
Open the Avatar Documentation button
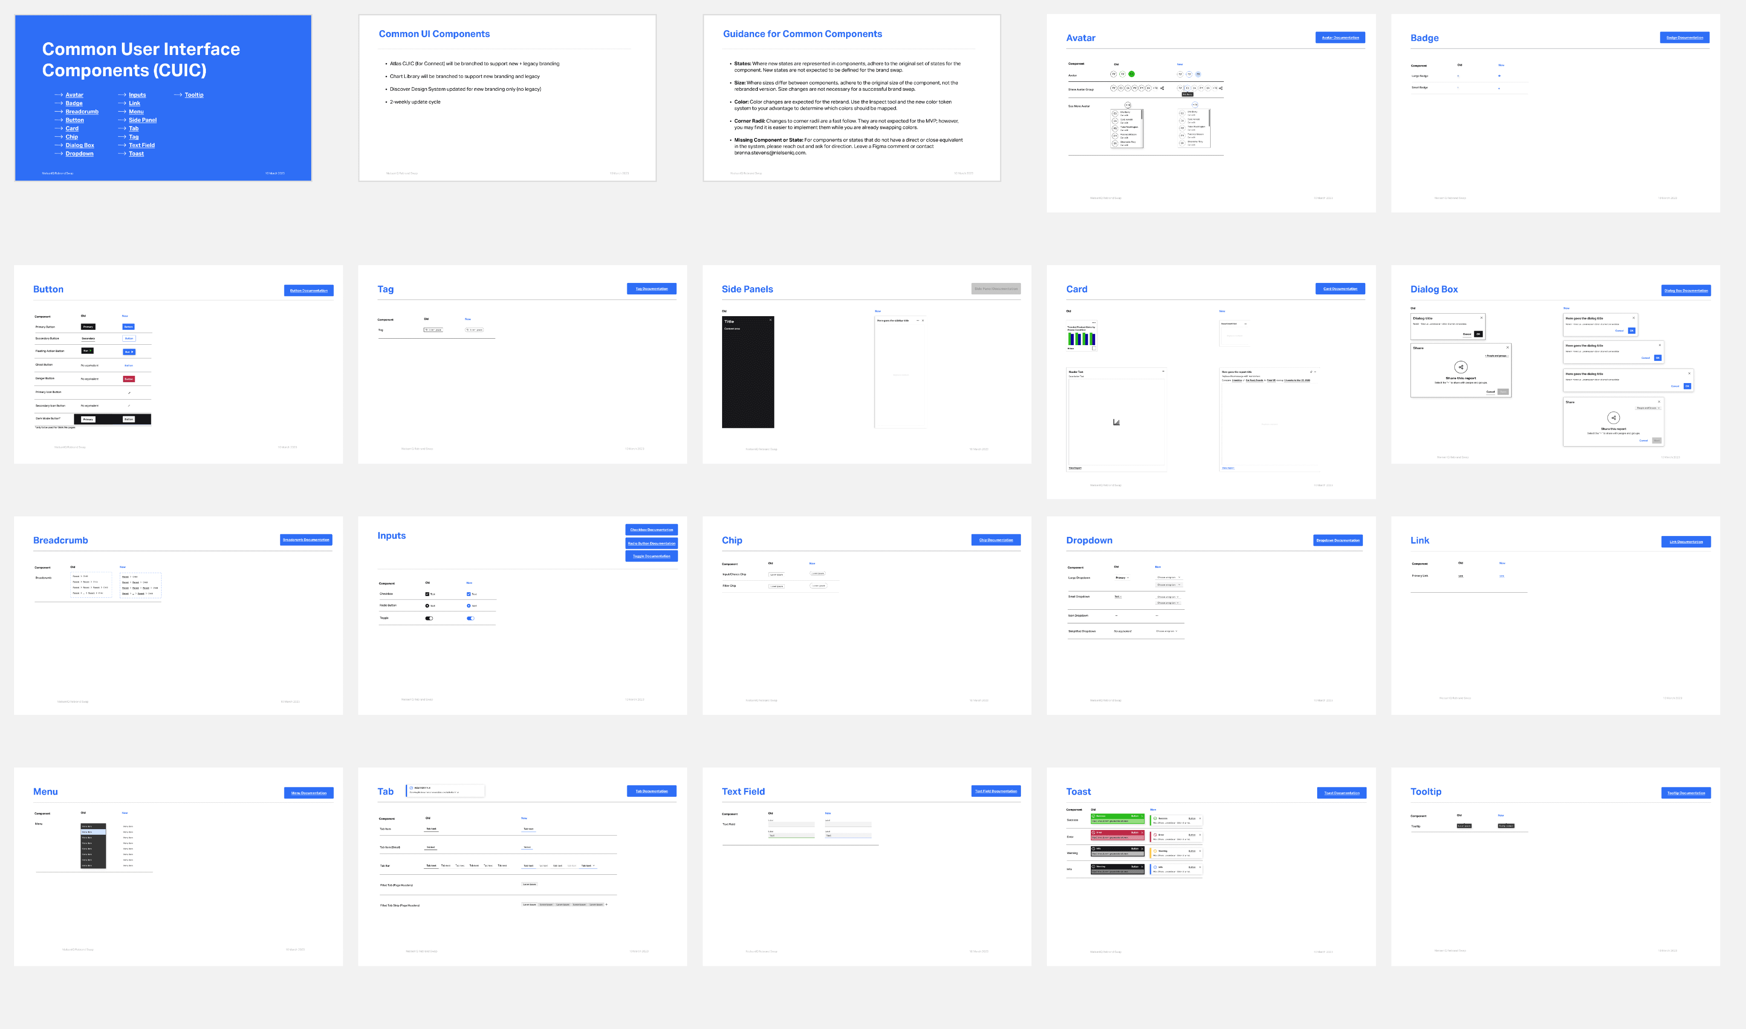coord(1339,37)
